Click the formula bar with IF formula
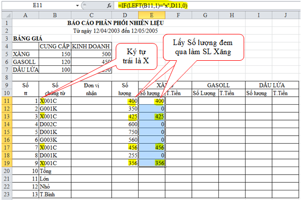The width and height of the screenshot is (301, 200). (207, 6)
